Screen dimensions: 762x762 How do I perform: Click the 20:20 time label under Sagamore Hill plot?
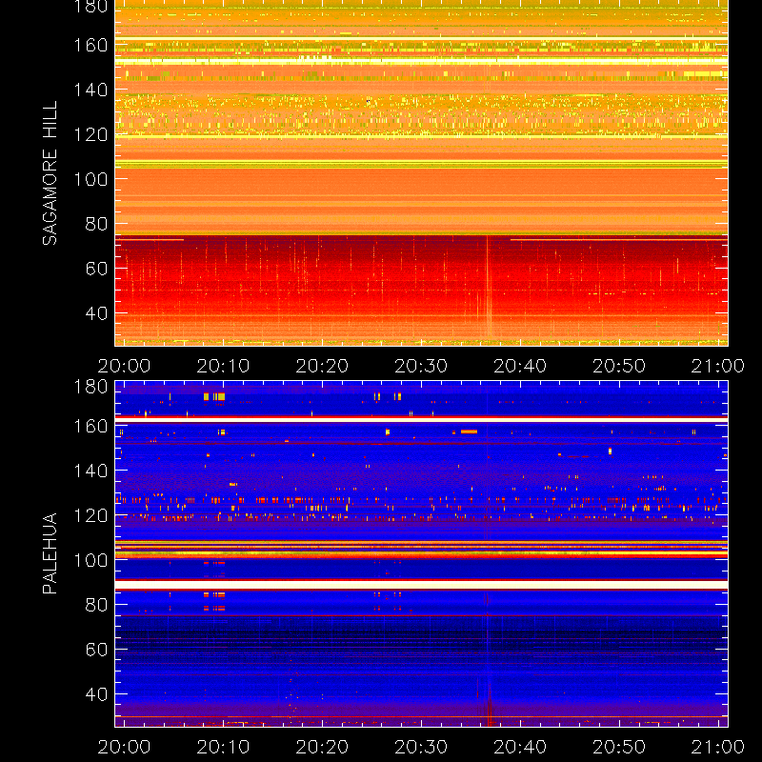click(x=322, y=366)
